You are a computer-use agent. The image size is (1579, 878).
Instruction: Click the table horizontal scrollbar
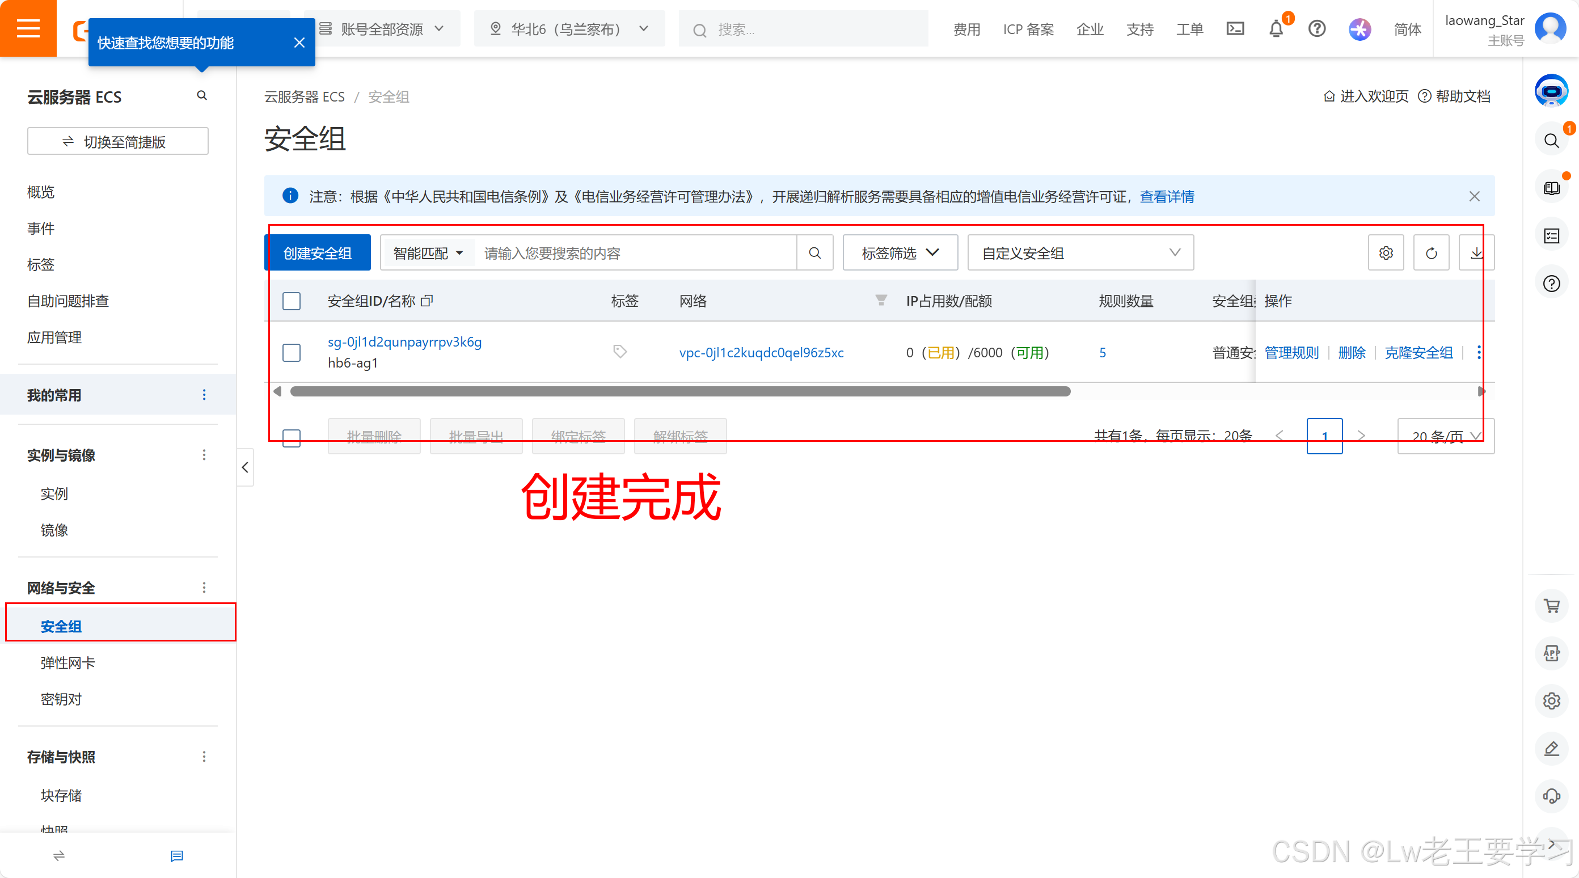point(681,391)
